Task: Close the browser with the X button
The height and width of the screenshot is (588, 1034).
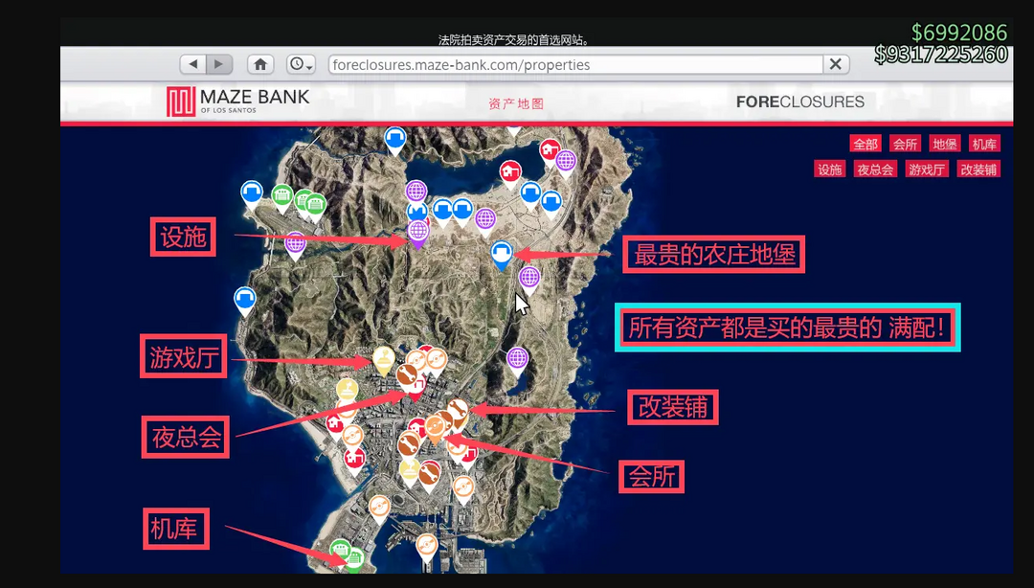Action: click(836, 64)
